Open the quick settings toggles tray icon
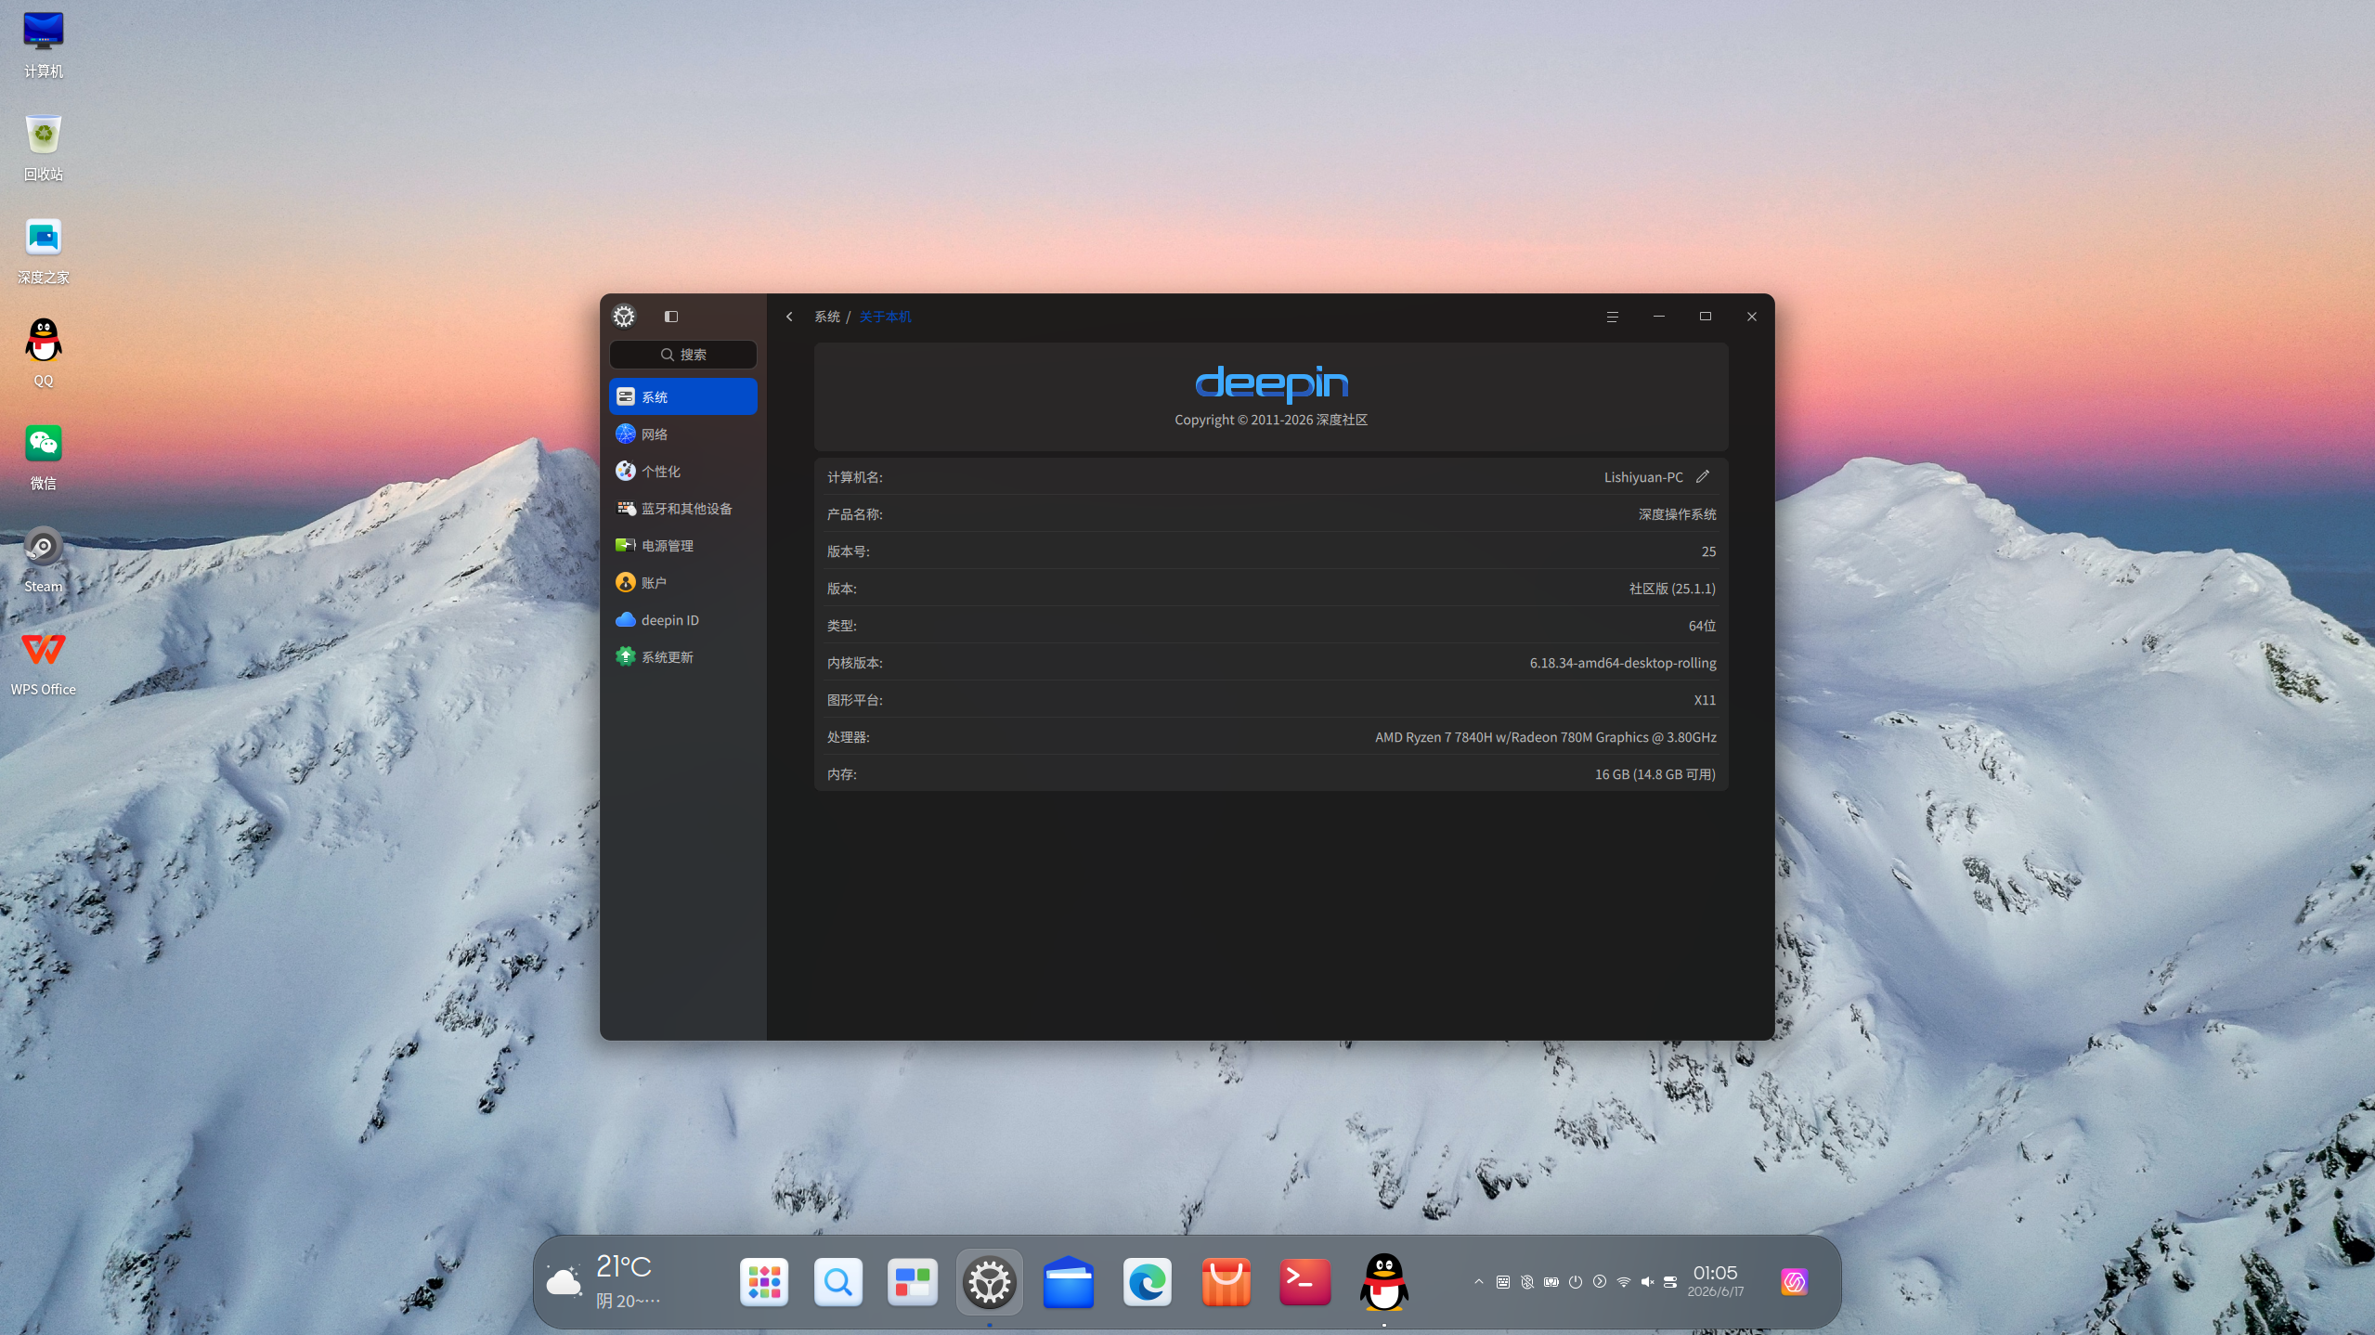 pos(1670,1282)
